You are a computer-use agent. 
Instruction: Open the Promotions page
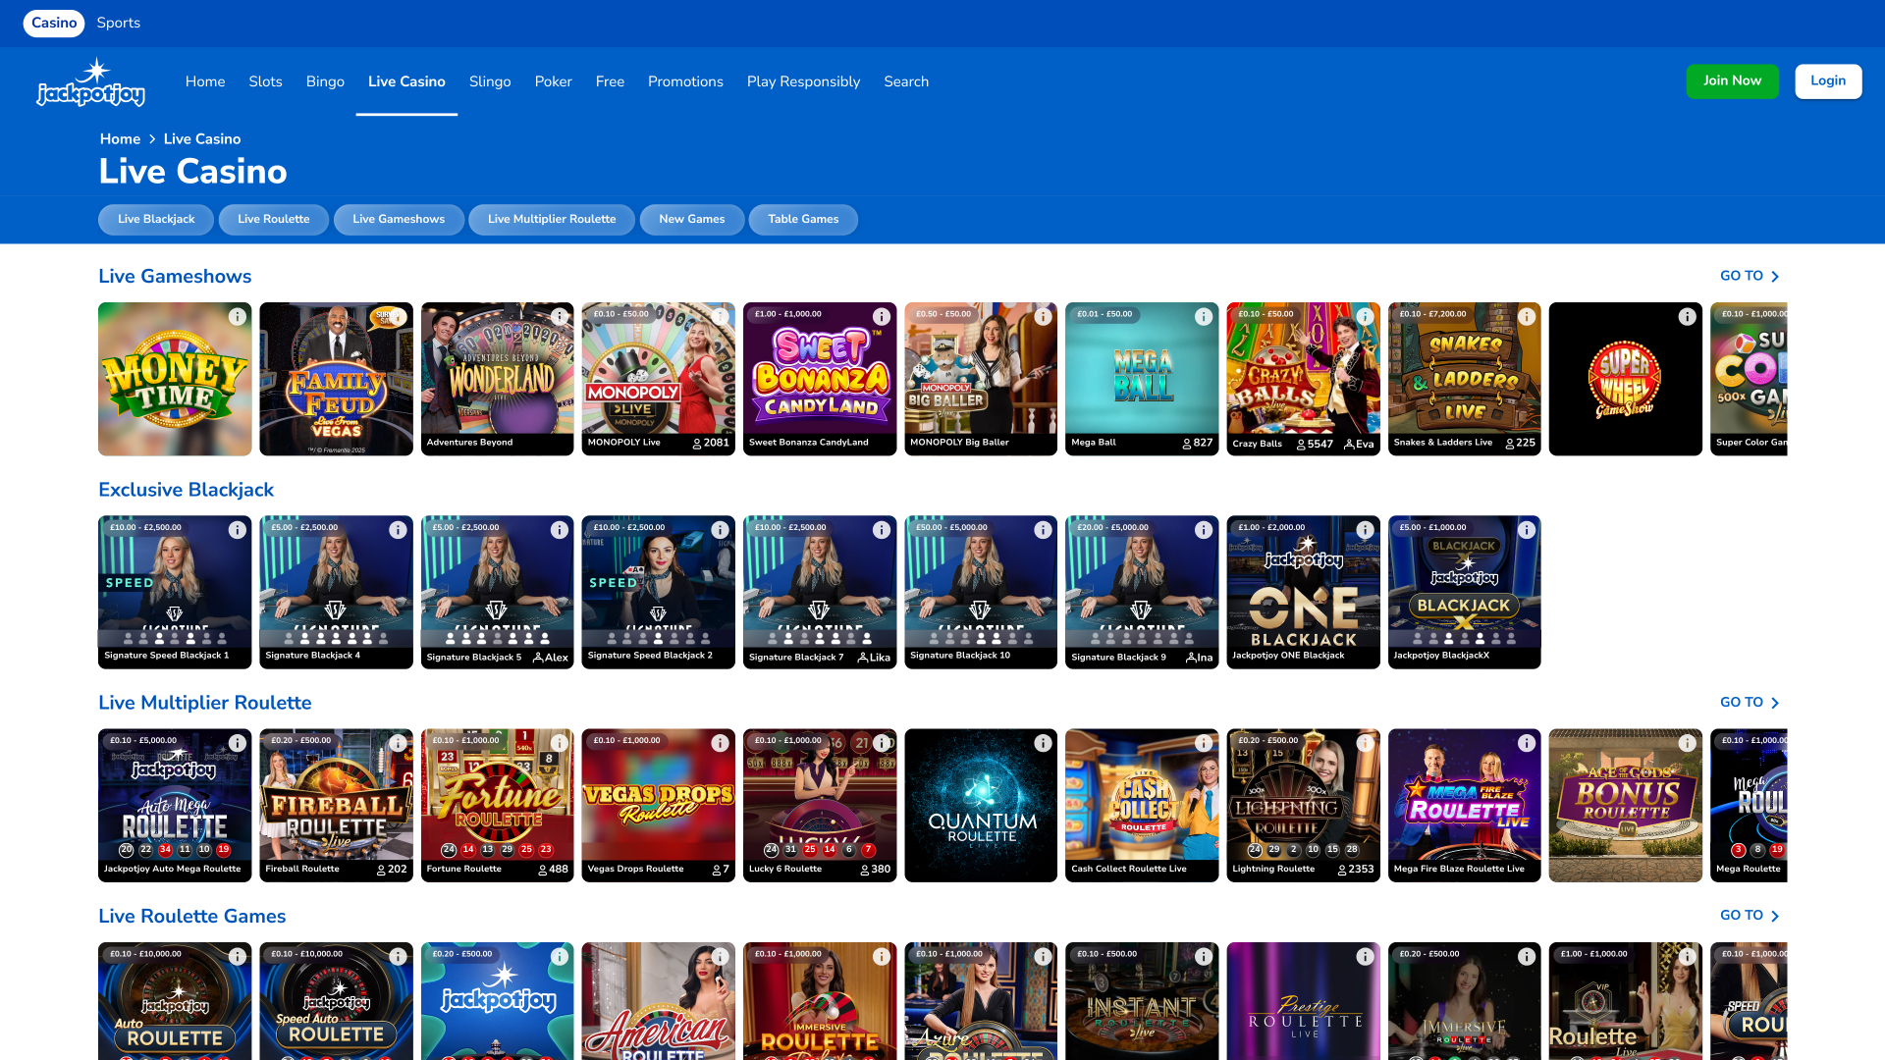point(685,81)
